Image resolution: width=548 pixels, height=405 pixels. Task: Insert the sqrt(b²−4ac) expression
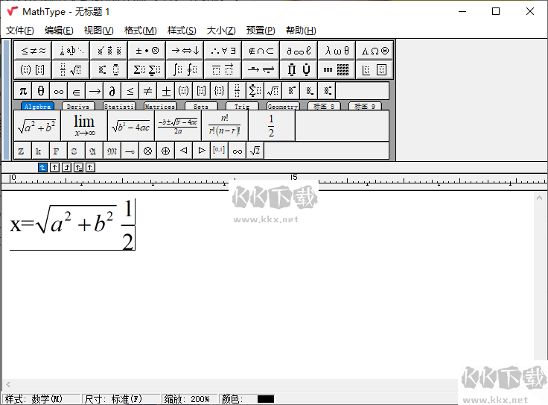coord(131,126)
